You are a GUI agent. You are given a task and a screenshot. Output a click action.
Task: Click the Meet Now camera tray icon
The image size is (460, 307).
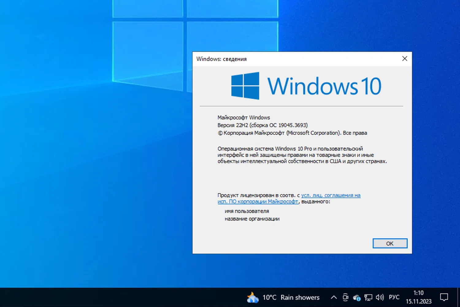(x=345, y=297)
